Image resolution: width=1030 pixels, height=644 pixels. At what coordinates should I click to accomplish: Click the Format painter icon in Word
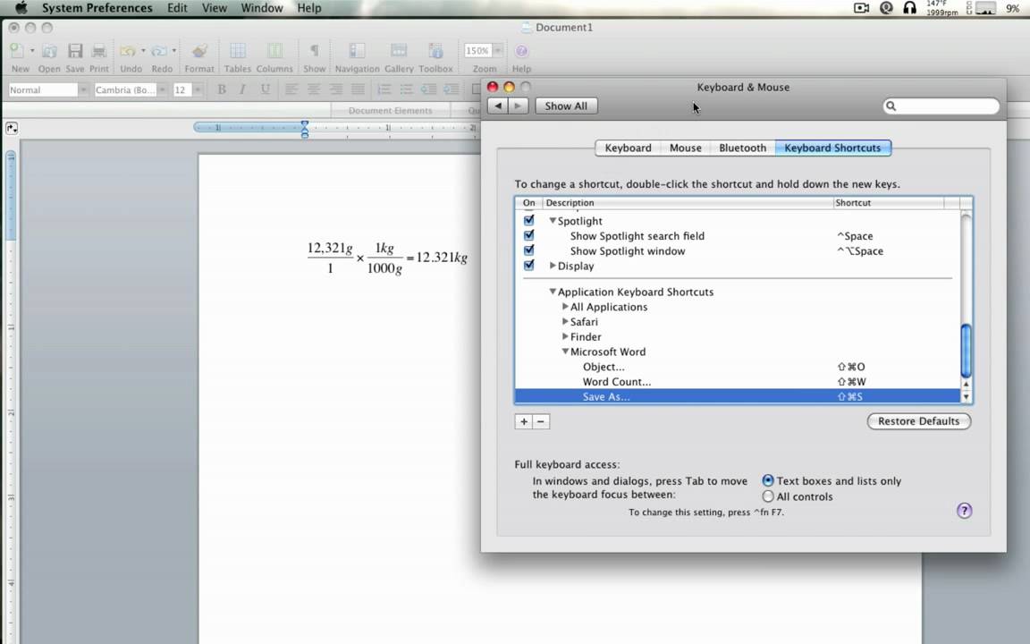(x=199, y=51)
